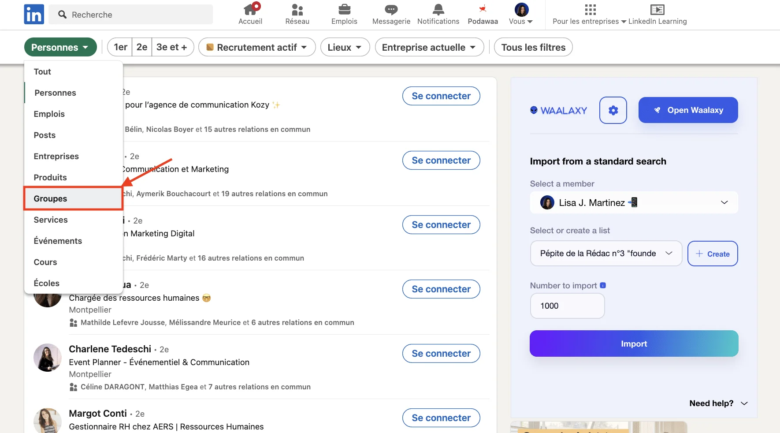
Task: Open Charlene Tedeschi's profile name
Action: pyautogui.click(x=110, y=349)
